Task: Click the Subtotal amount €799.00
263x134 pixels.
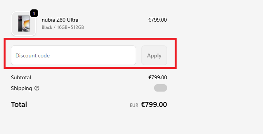Action: point(158,78)
